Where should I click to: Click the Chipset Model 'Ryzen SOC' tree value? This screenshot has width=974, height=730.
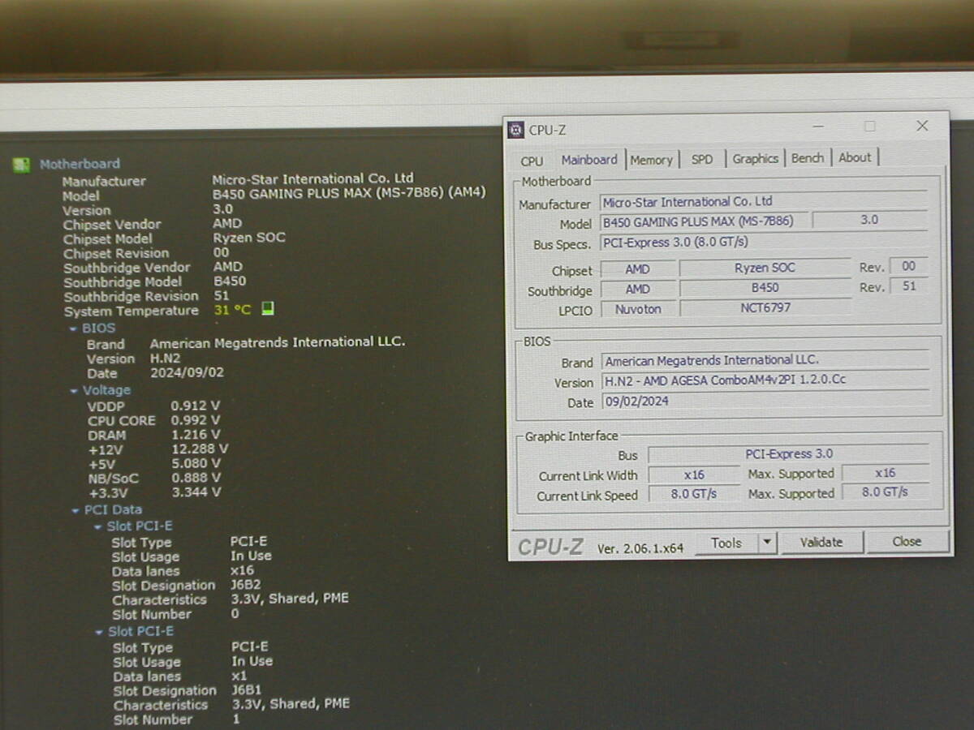click(249, 238)
